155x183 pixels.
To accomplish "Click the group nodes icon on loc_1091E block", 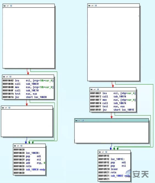I will click(x=106, y=152).
